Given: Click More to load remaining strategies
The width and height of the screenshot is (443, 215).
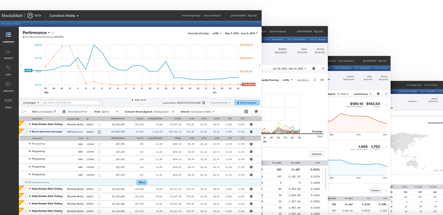Looking at the screenshot, I should point(142,182).
